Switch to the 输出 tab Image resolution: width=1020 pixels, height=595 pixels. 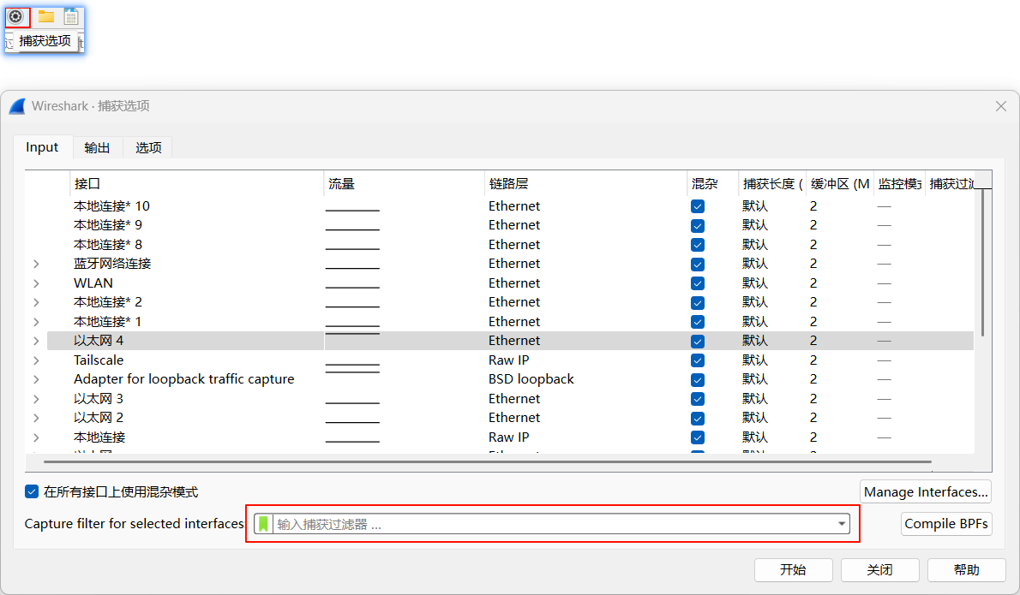[x=97, y=147]
